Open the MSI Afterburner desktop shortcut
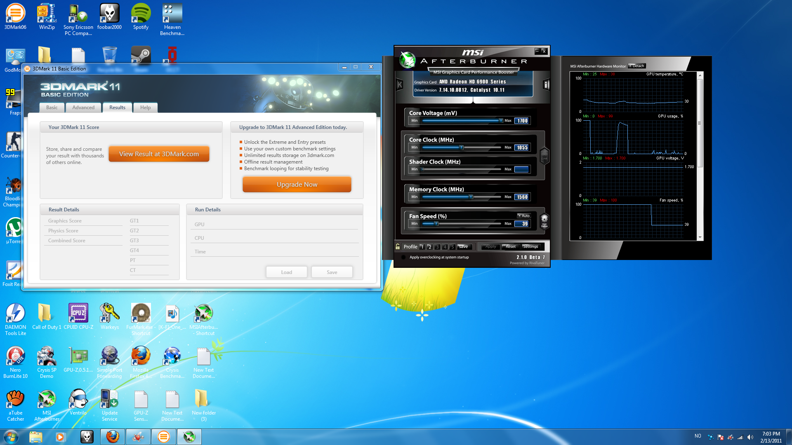This screenshot has width=792, height=445. [47, 405]
